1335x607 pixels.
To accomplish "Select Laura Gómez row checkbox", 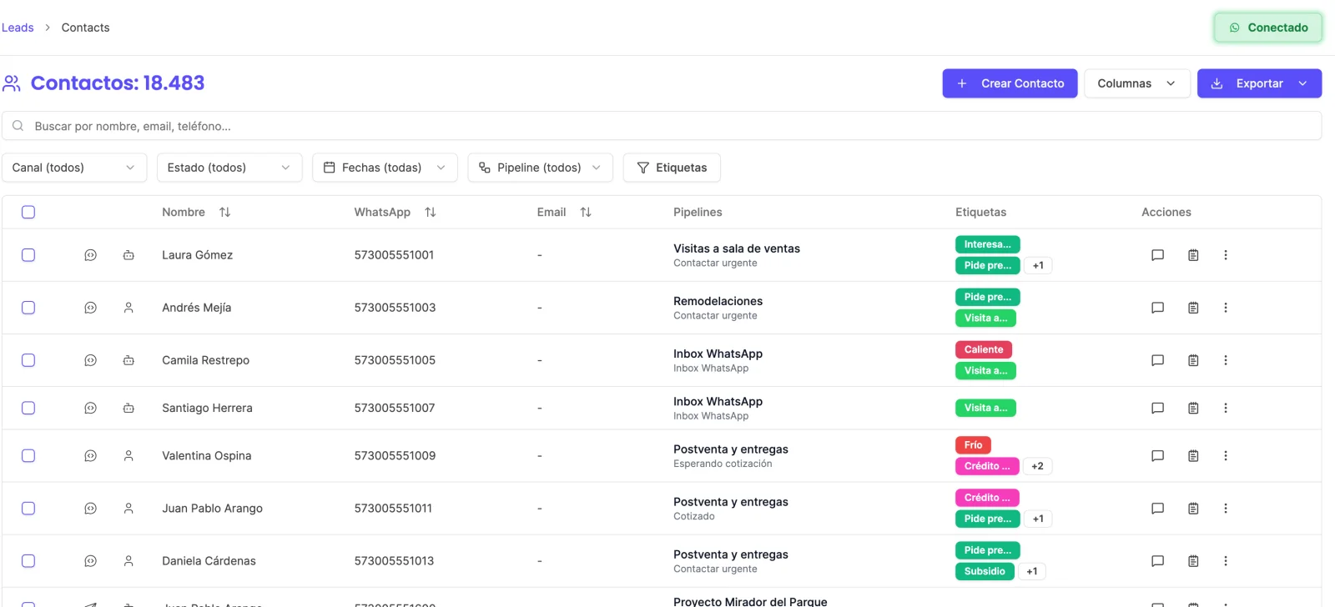I will tap(28, 255).
